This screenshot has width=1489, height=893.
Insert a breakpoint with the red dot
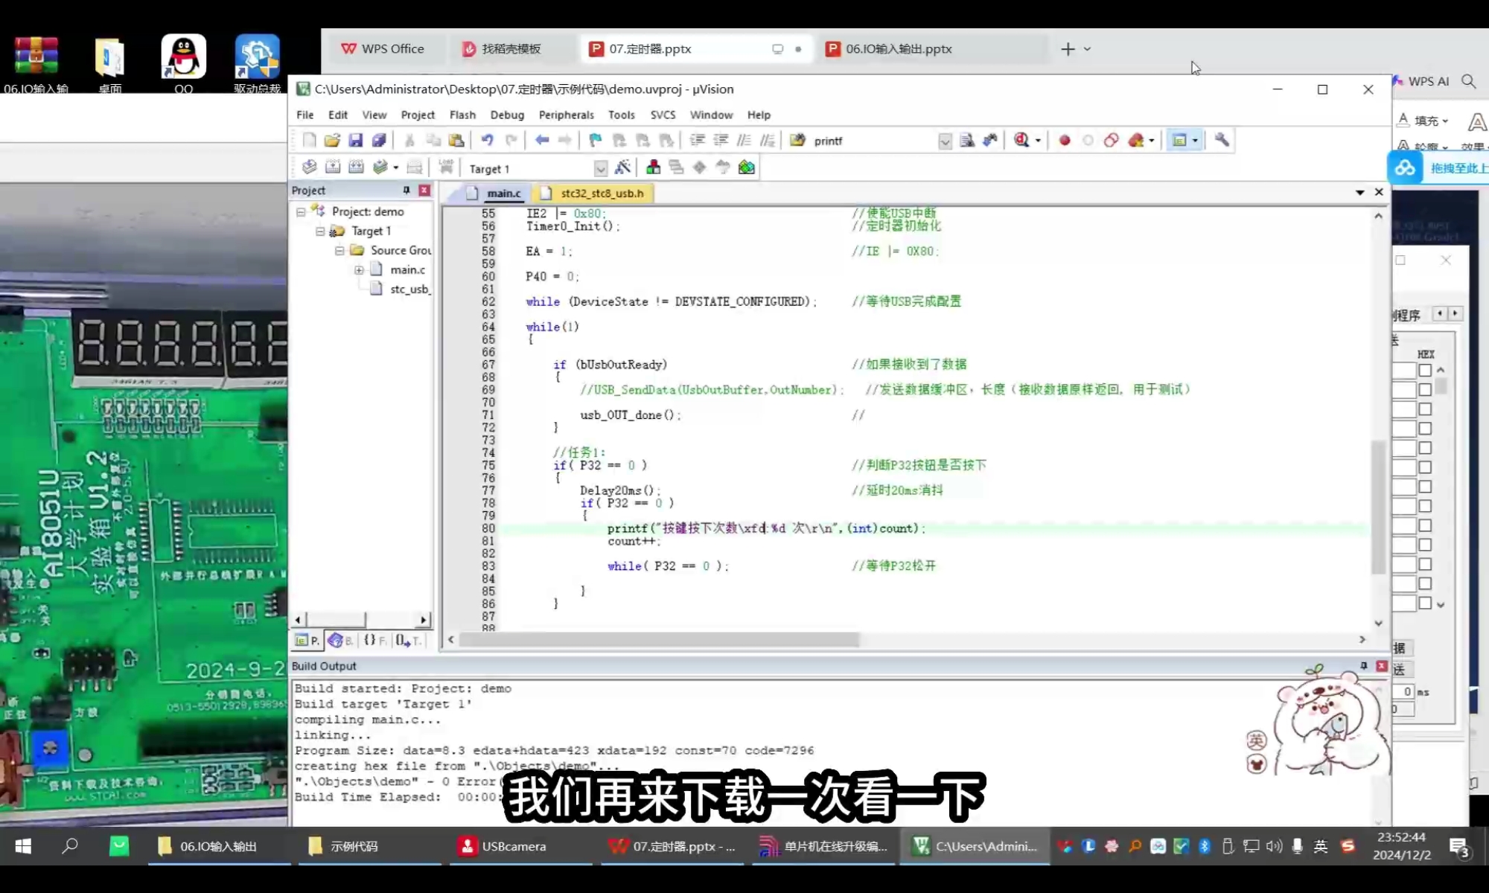tap(1065, 140)
